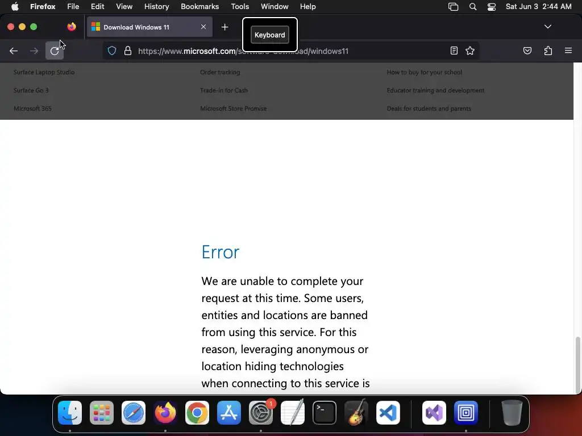Open Control Center
The image size is (582, 436).
[x=492, y=7]
